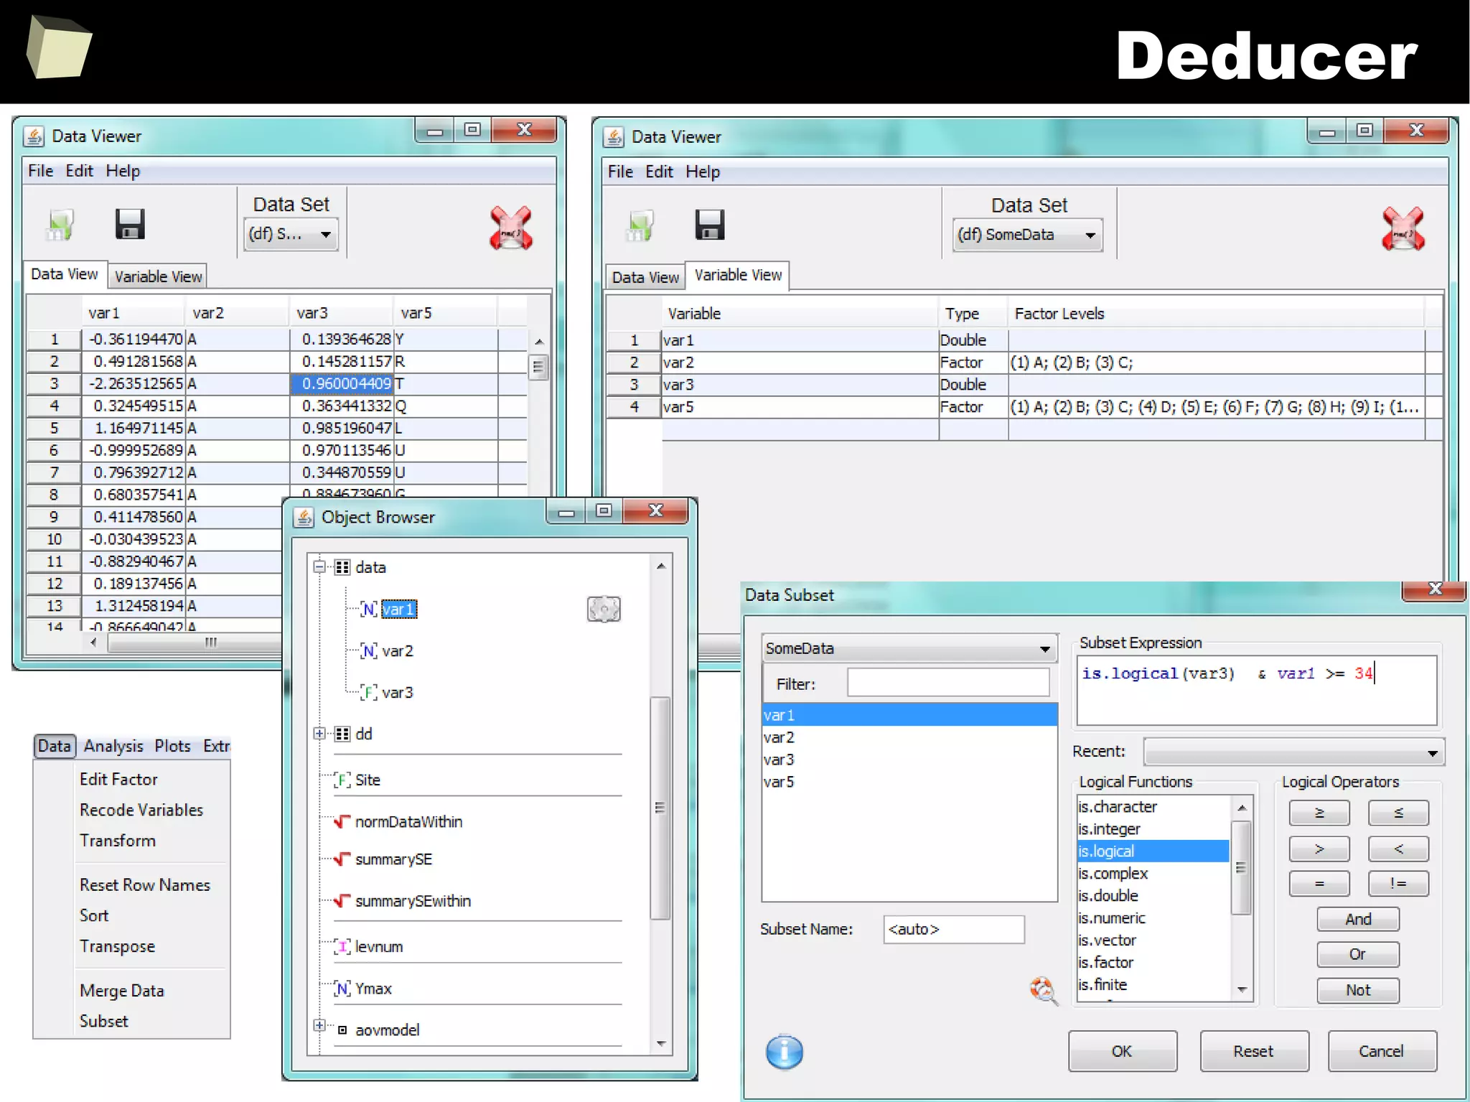1470x1102 pixels.
Task: Click highlighted cell 0.960004409 in data grid
Action: pyautogui.click(x=342, y=383)
